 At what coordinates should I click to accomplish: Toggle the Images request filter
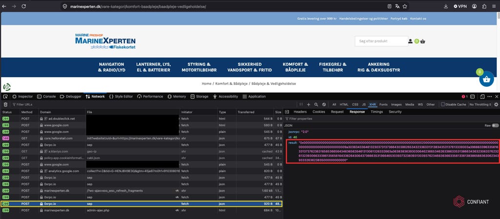[396, 104]
